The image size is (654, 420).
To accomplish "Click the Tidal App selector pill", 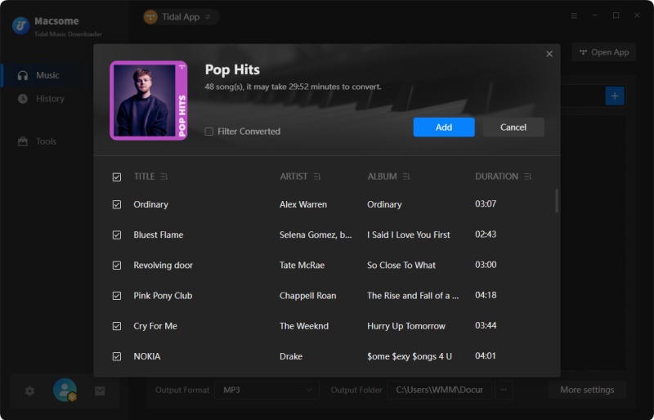I will 181,17.
